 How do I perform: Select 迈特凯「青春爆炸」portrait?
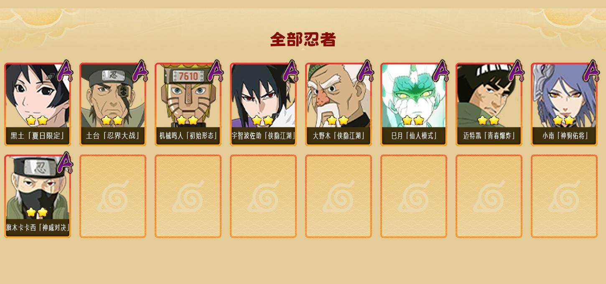pos(489,104)
